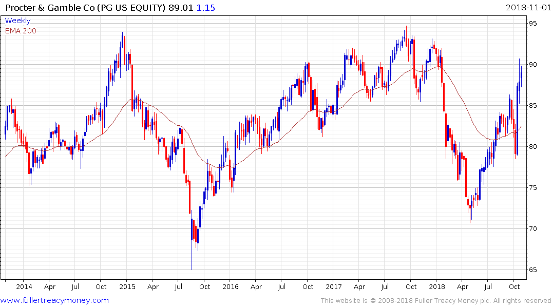Click the 2016 year label on time axis
The width and height of the screenshot is (552, 308).
(230, 287)
